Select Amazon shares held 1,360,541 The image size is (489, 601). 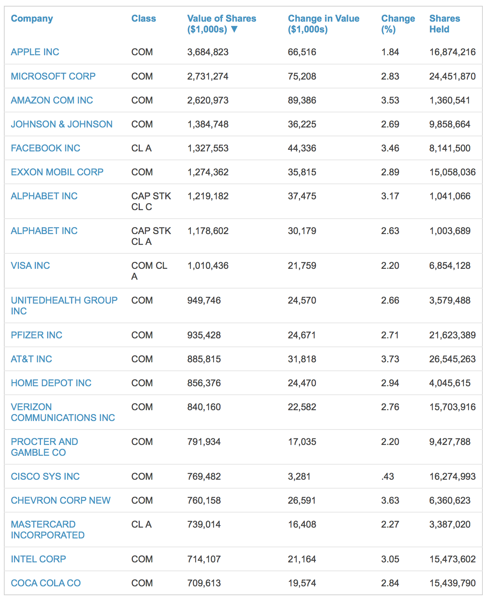(x=450, y=100)
